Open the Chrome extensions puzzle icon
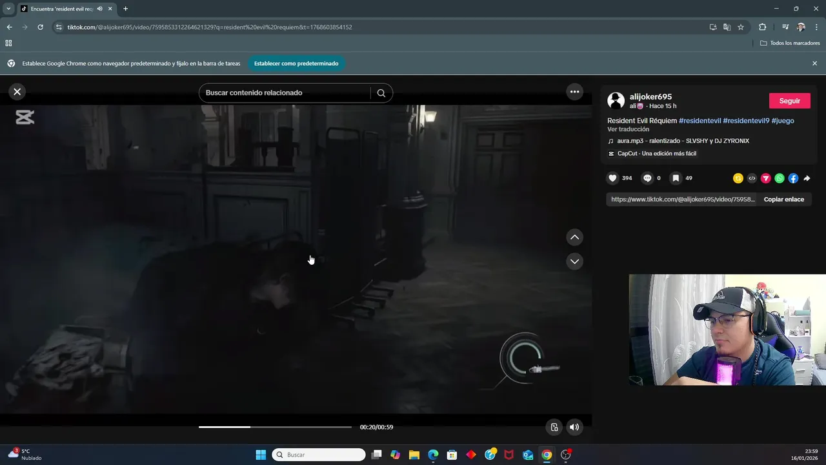826x465 pixels. tap(762, 27)
